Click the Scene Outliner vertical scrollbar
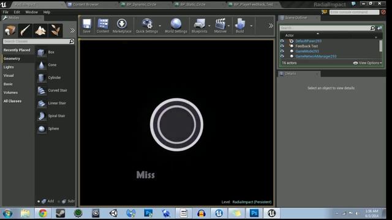Viewport: 392px width, 220px height. [381, 46]
